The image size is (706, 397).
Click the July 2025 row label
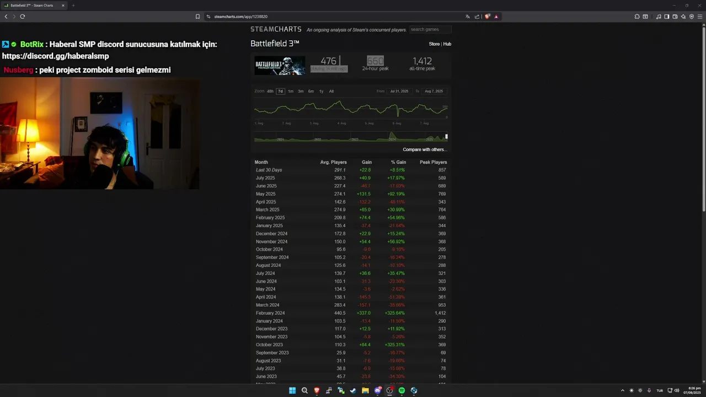(x=265, y=178)
